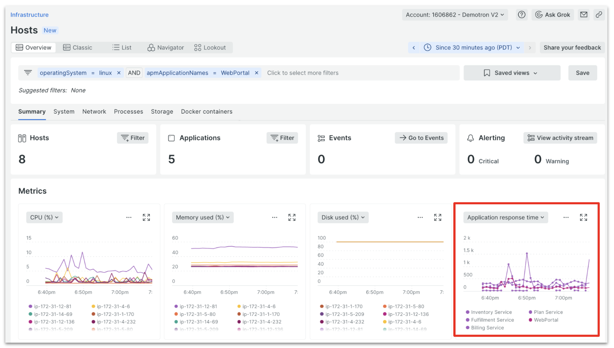This screenshot has height=348, width=614.
Task: Open the Network tab
Action: tap(94, 112)
